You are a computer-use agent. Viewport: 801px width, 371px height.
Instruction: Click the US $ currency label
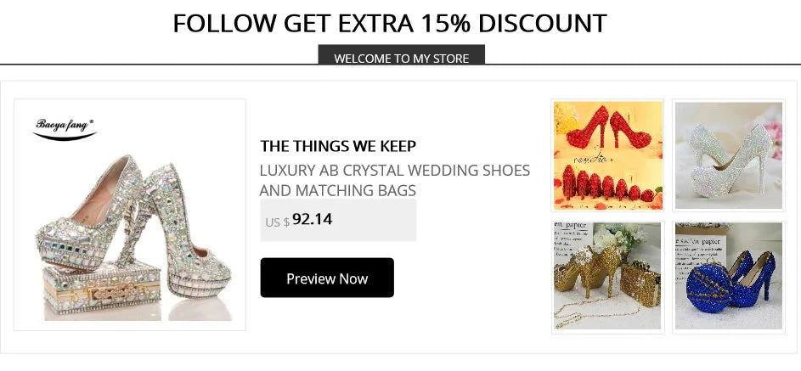tap(277, 222)
